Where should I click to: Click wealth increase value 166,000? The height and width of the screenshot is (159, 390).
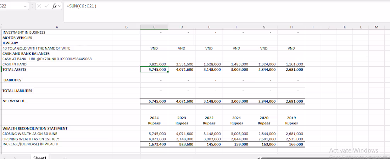pyautogui.click(x=291, y=144)
